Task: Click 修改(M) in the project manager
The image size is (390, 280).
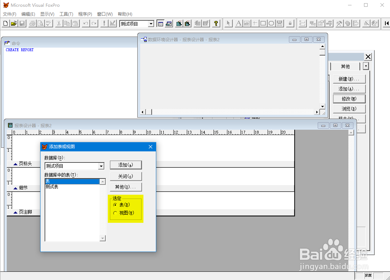Action: click(349, 99)
